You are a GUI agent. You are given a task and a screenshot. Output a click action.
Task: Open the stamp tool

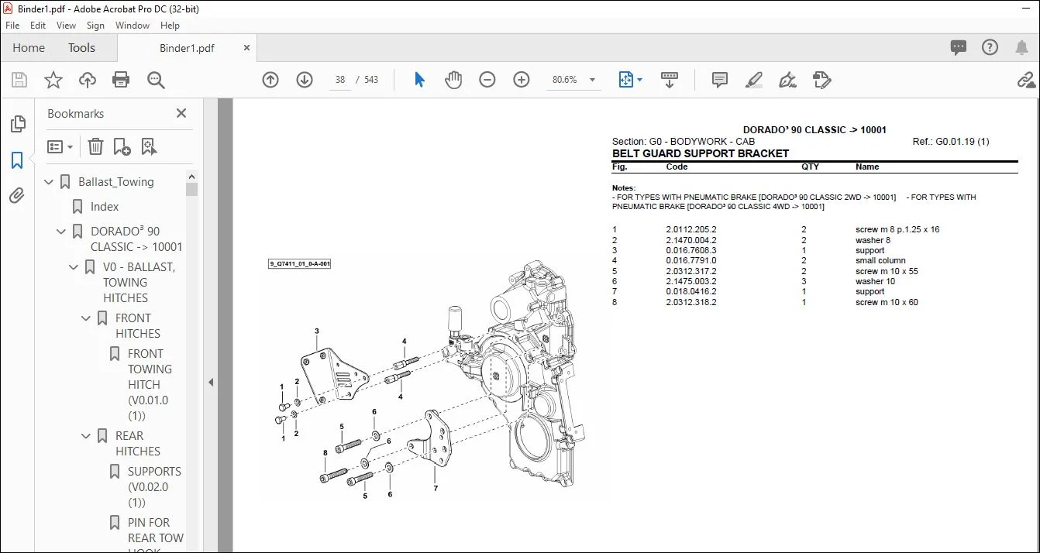click(822, 80)
